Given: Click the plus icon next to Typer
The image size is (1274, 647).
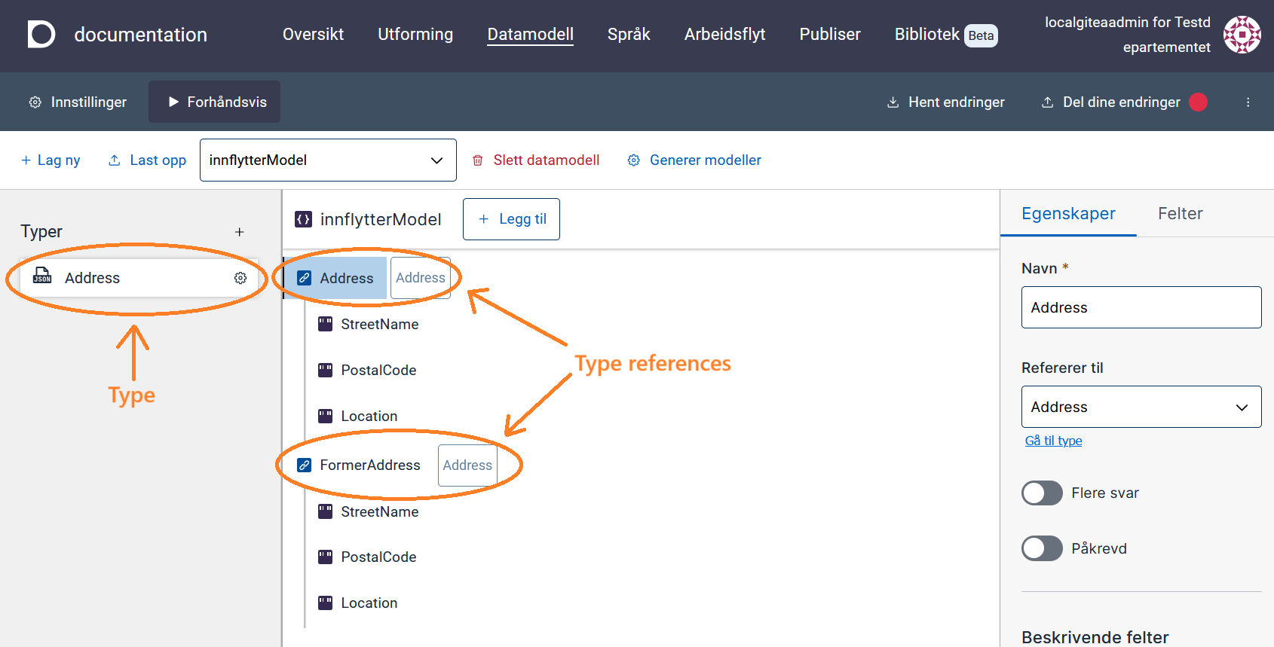Looking at the screenshot, I should pyautogui.click(x=240, y=232).
